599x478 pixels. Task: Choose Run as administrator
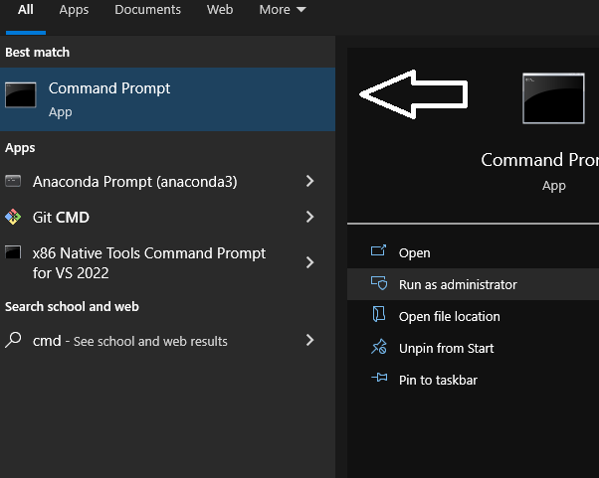pyautogui.click(x=473, y=284)
